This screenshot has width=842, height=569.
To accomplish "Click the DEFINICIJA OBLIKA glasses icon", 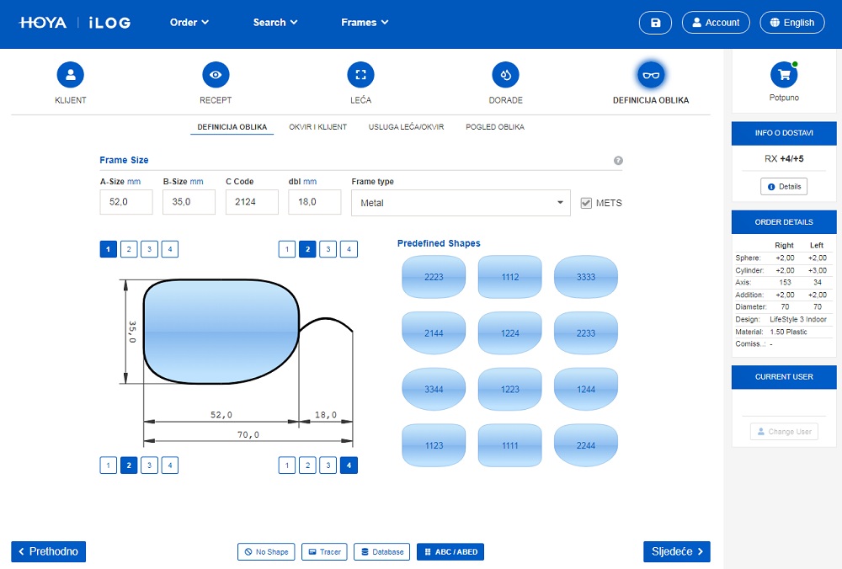I will [x=651, y=75].
